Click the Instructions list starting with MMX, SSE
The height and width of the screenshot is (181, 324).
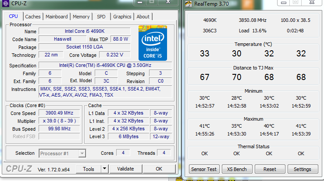[105, 92]
